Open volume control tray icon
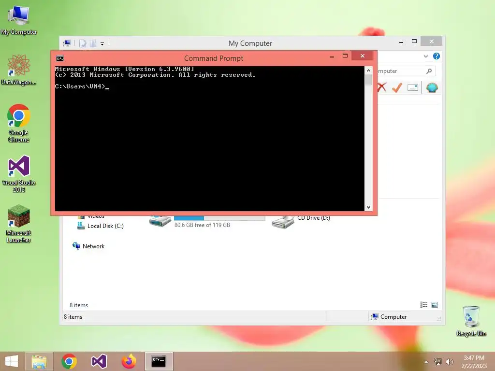 [449, 362]
